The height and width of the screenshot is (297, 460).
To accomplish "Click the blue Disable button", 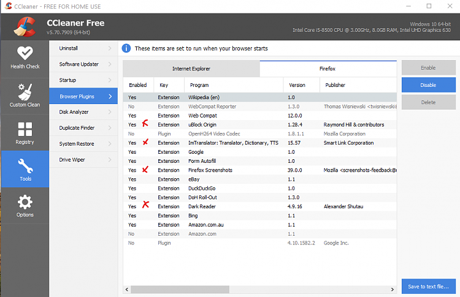I will point(428,85).
